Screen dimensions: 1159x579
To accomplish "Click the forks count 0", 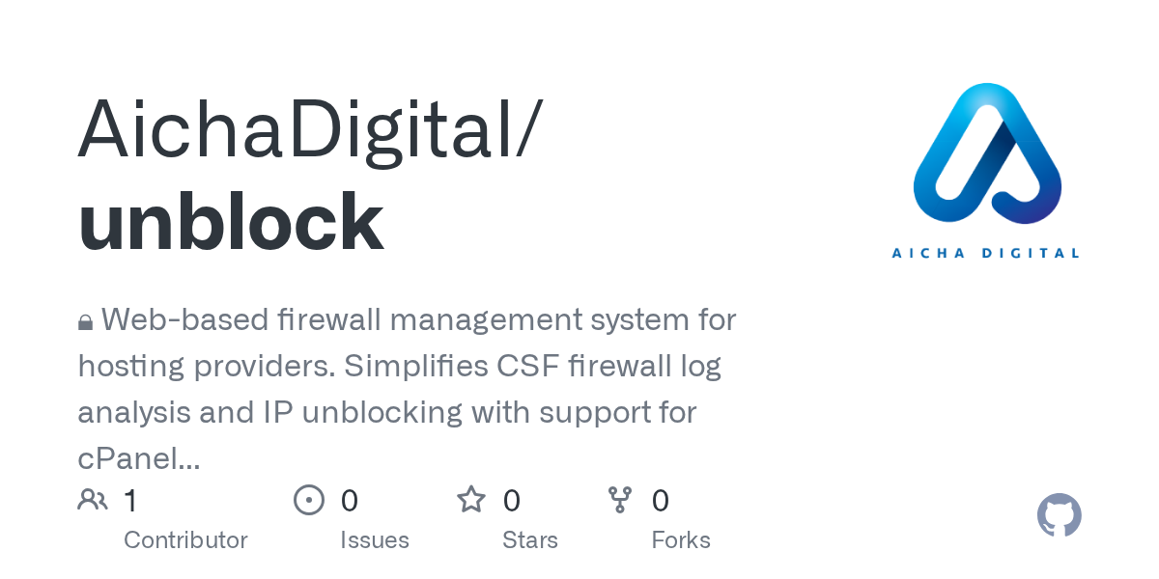I will (x=661, y=501).
